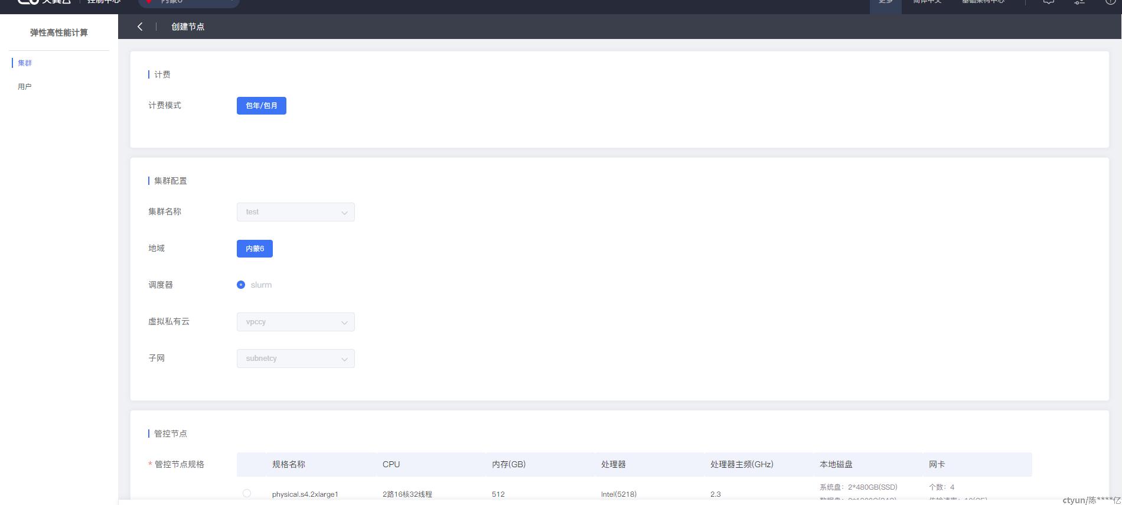Click the 内存(GB) column header
This screenshot has width=1122, height=505.
508,464
